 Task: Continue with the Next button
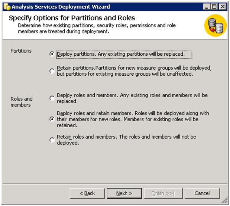(x=124, y=193)
